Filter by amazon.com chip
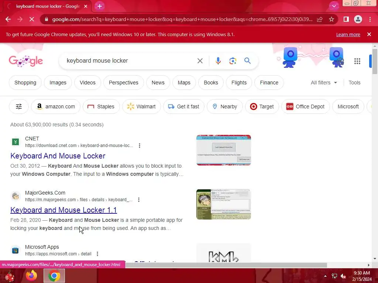Screen dimensions: 378x283 click(56, 106)
